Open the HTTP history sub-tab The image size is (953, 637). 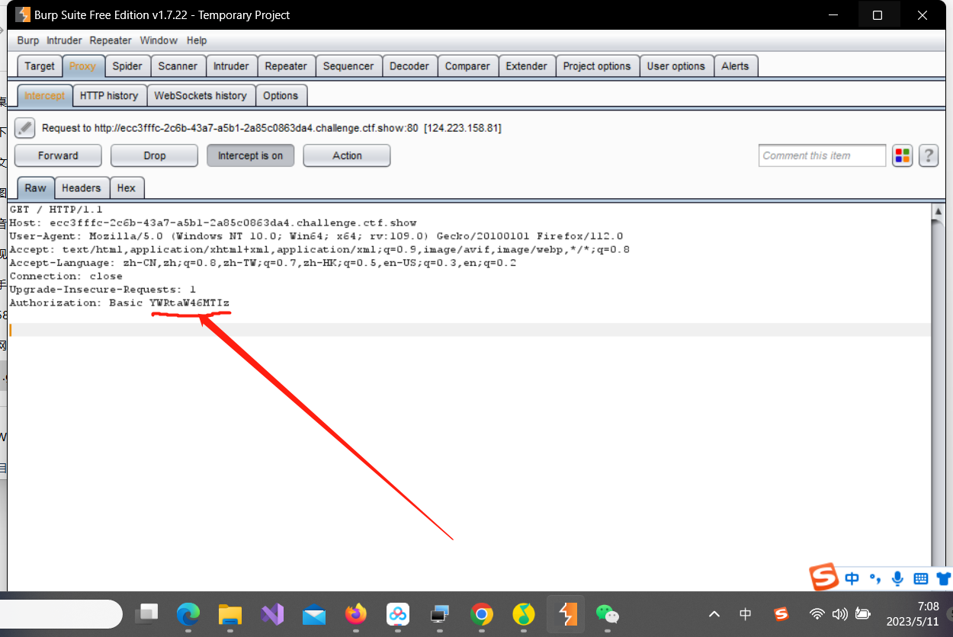click(x=109, y=95)
